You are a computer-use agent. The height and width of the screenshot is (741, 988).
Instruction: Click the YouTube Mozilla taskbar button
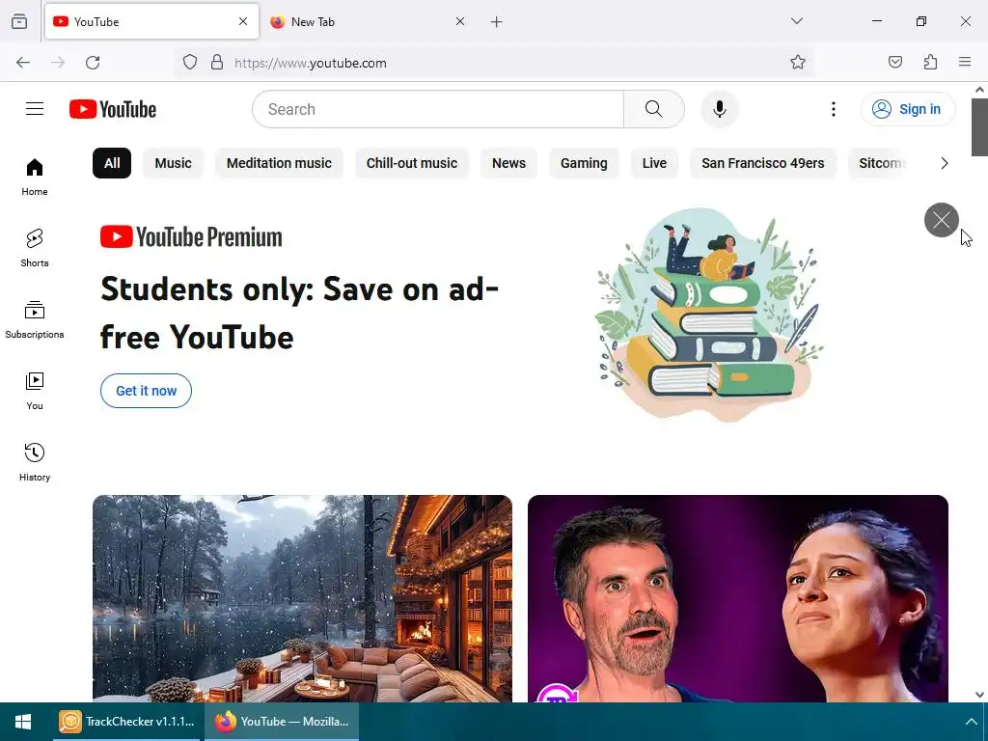pos(282,722)
